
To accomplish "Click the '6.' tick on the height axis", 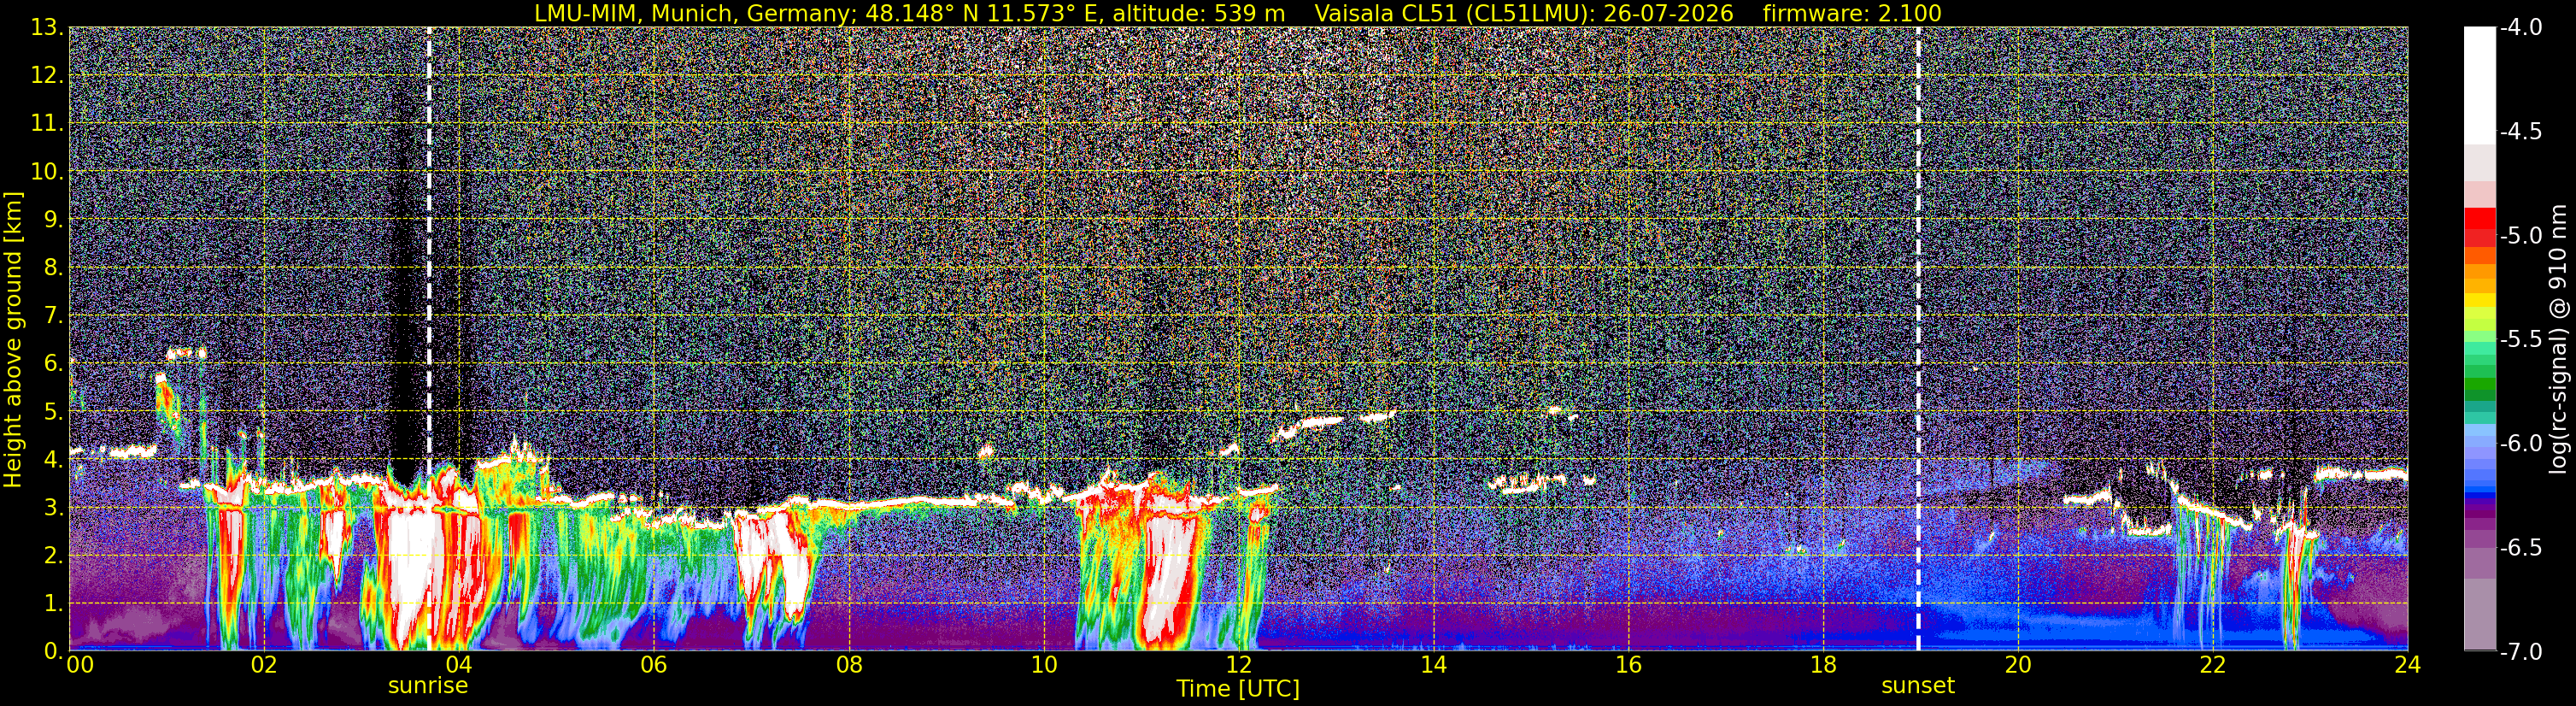I will click(x=54, y=364).
